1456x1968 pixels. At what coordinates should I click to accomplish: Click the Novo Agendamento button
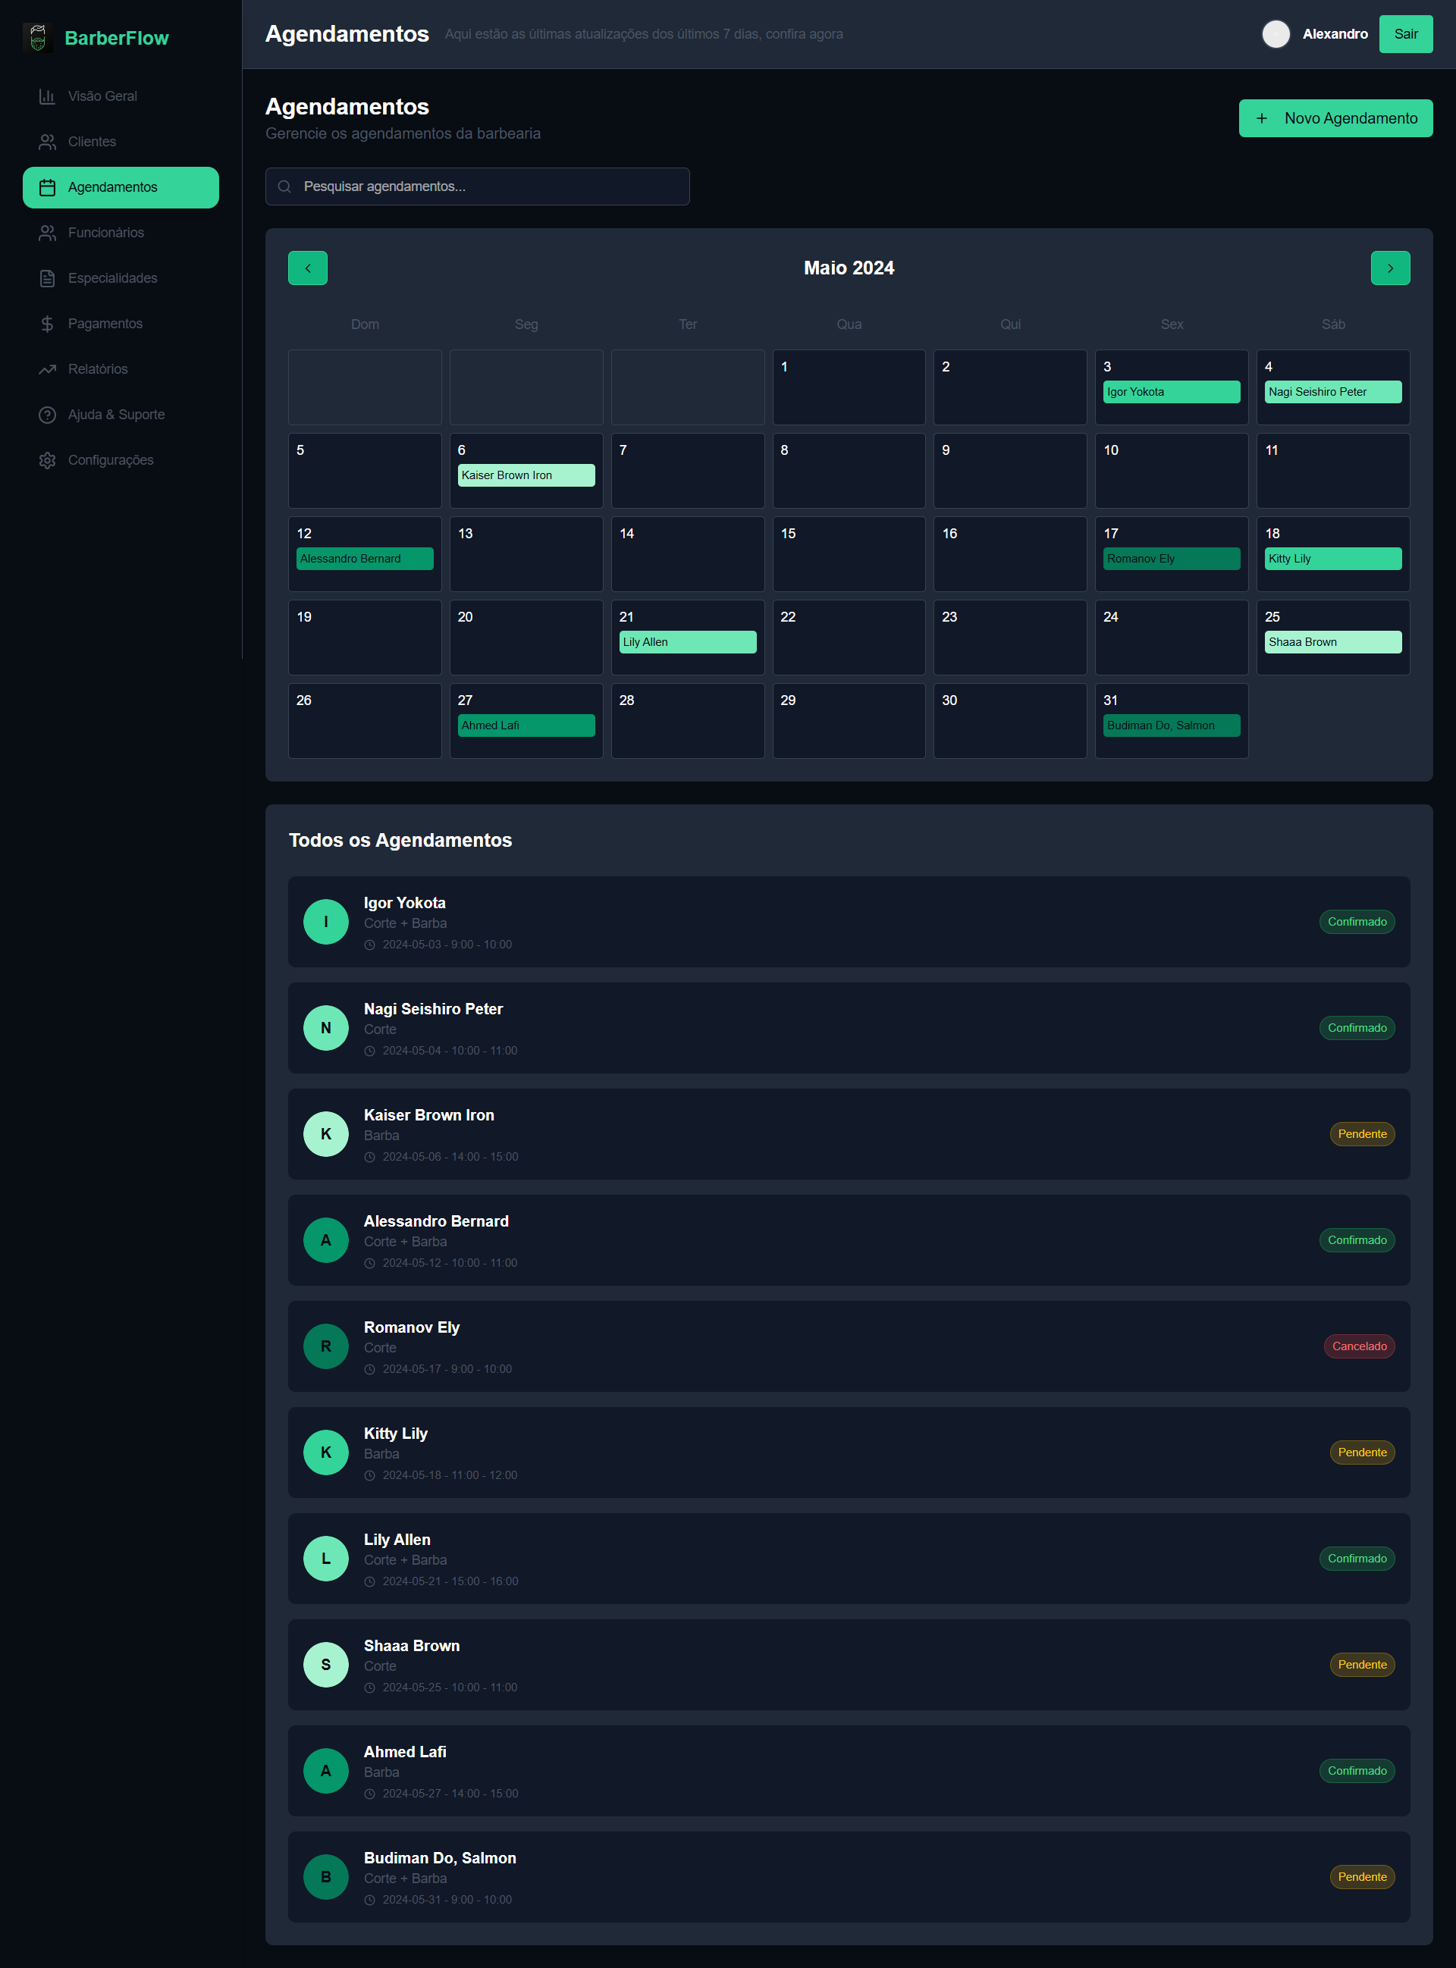(x=1335, y=118)
